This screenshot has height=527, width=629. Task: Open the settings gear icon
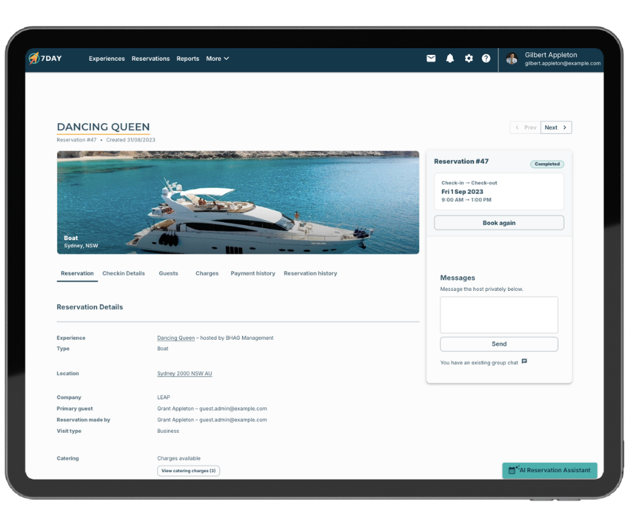point(468,58)
